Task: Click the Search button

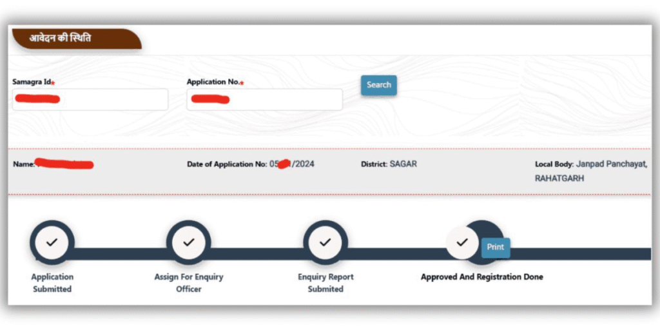Action: point(378,85)
